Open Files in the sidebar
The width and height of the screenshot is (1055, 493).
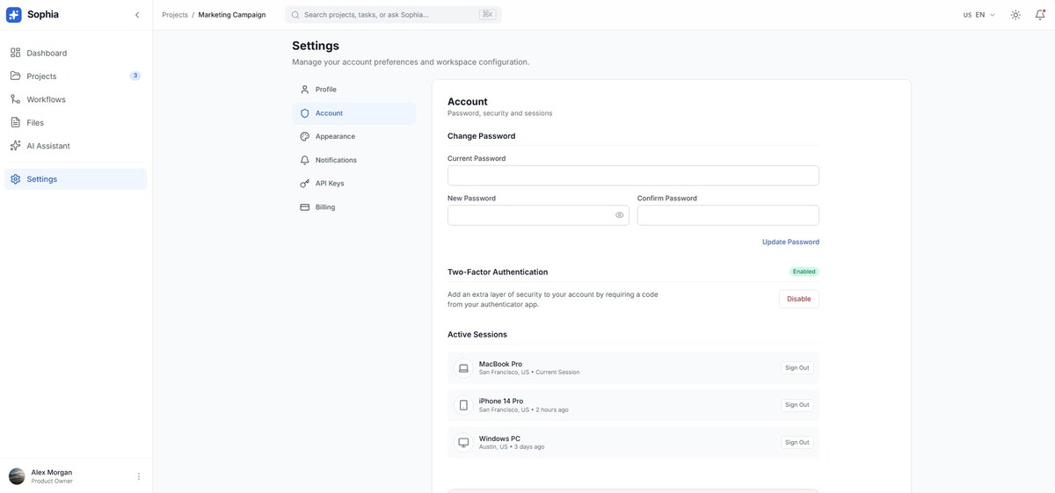pos(35,123)
